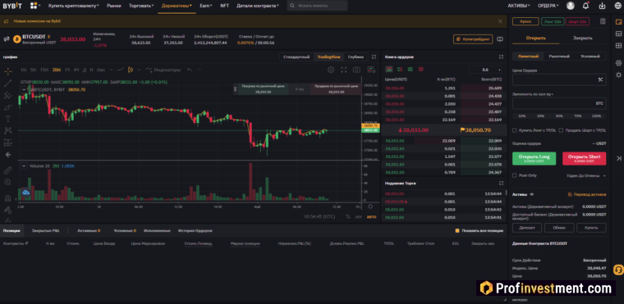
Task: Click the chart quick-order settings icon on toolbar
Action: pyautogui.click(x=371, y=70)
